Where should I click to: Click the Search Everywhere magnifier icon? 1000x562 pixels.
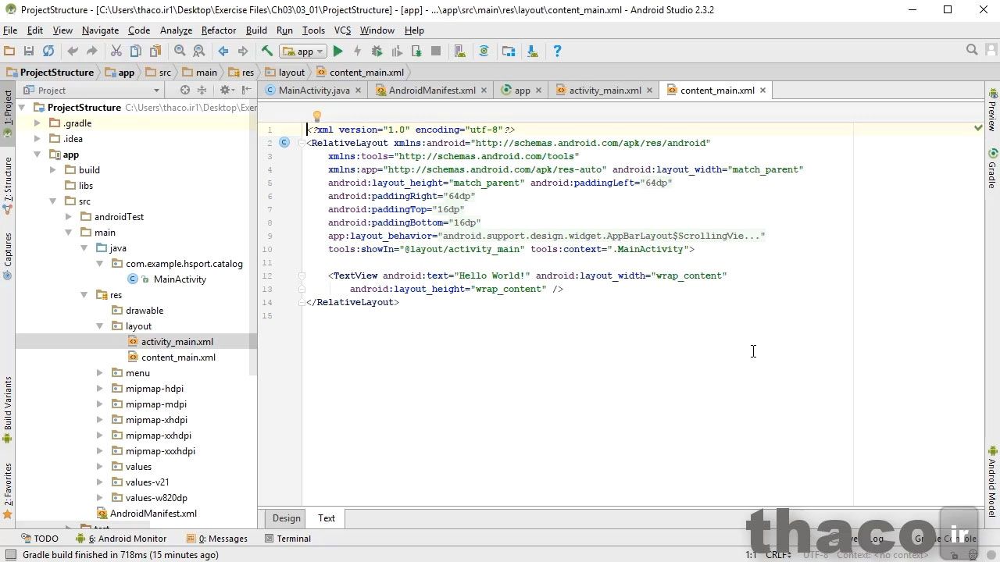pos(972,50)
